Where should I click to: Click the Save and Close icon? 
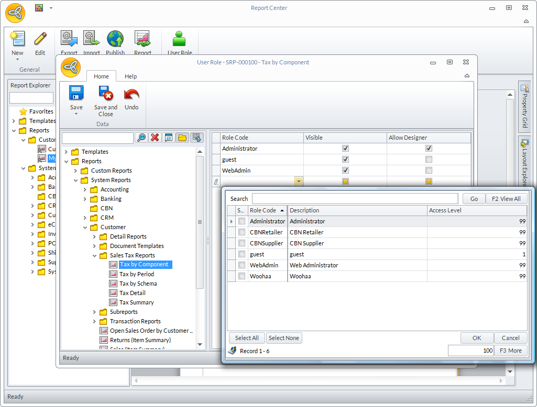coord(106,94)
